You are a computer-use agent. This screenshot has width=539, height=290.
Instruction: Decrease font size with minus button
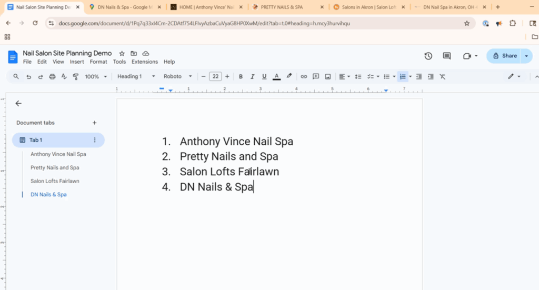(x=203, y=77)
